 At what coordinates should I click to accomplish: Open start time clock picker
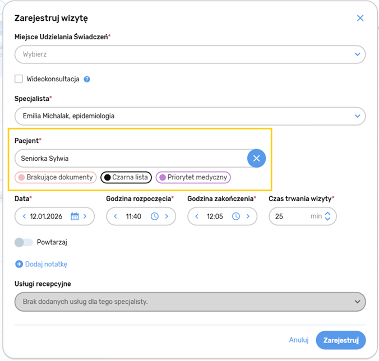[155, 216]
